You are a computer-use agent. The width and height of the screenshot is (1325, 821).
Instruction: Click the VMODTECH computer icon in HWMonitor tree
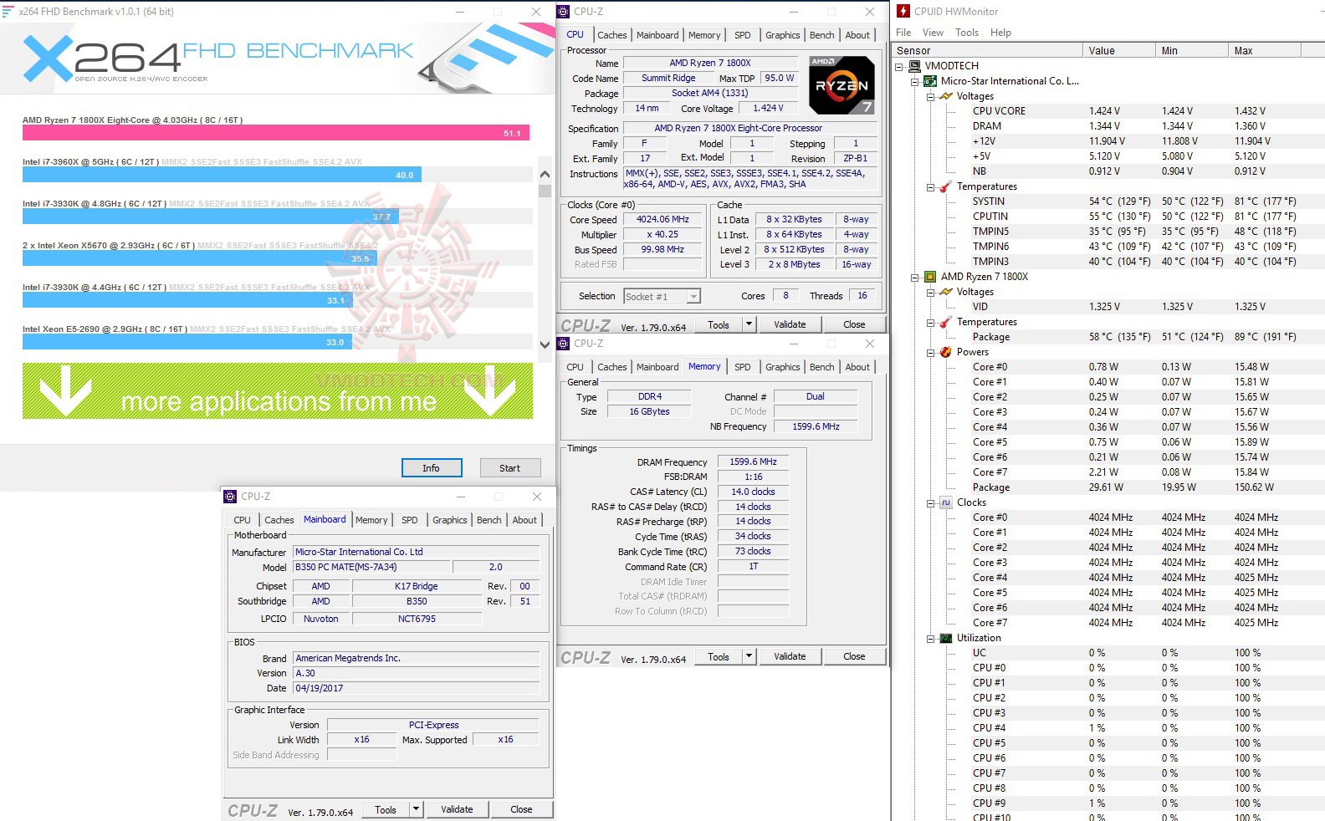tap(915, 66)
